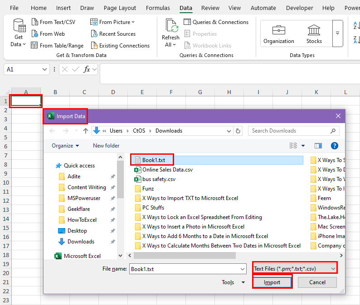Select the MSPoweruser folder

pyautogui.click(x=80, y=198)
